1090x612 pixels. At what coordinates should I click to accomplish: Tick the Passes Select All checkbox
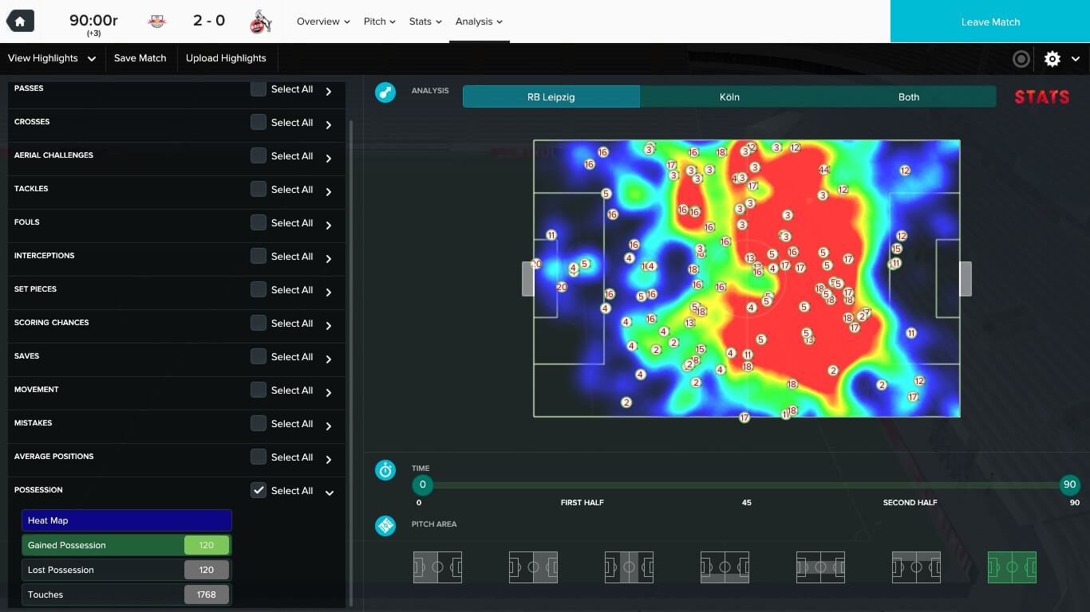tap(258, 89)
